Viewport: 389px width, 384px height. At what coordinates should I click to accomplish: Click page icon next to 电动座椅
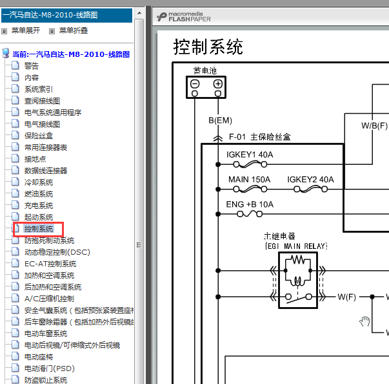pos(15,356)
